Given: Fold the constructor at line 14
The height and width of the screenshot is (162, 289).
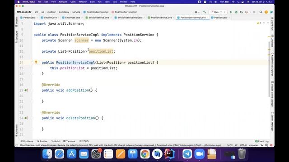Looking at the screenshot, I should (x=32, y=63).
